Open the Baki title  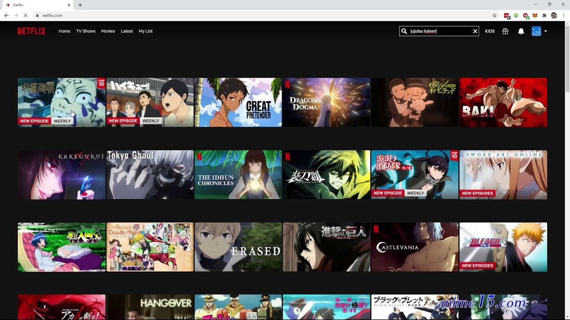[x=503, y=103]
